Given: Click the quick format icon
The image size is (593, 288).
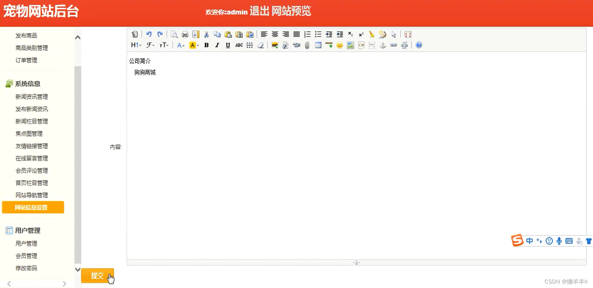Looking at the screenshot, I should click(x=383, y=34).
